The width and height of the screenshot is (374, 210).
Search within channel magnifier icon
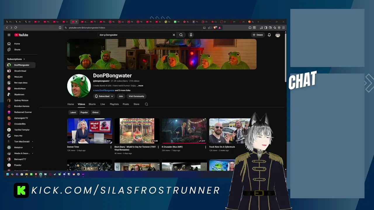(146, 104)
